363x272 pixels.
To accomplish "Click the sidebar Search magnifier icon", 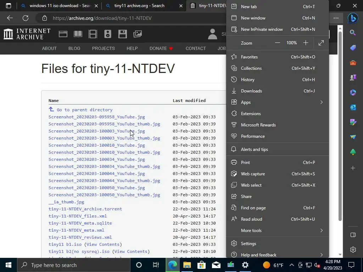I will pyautogui.click(x=353, y=33).
